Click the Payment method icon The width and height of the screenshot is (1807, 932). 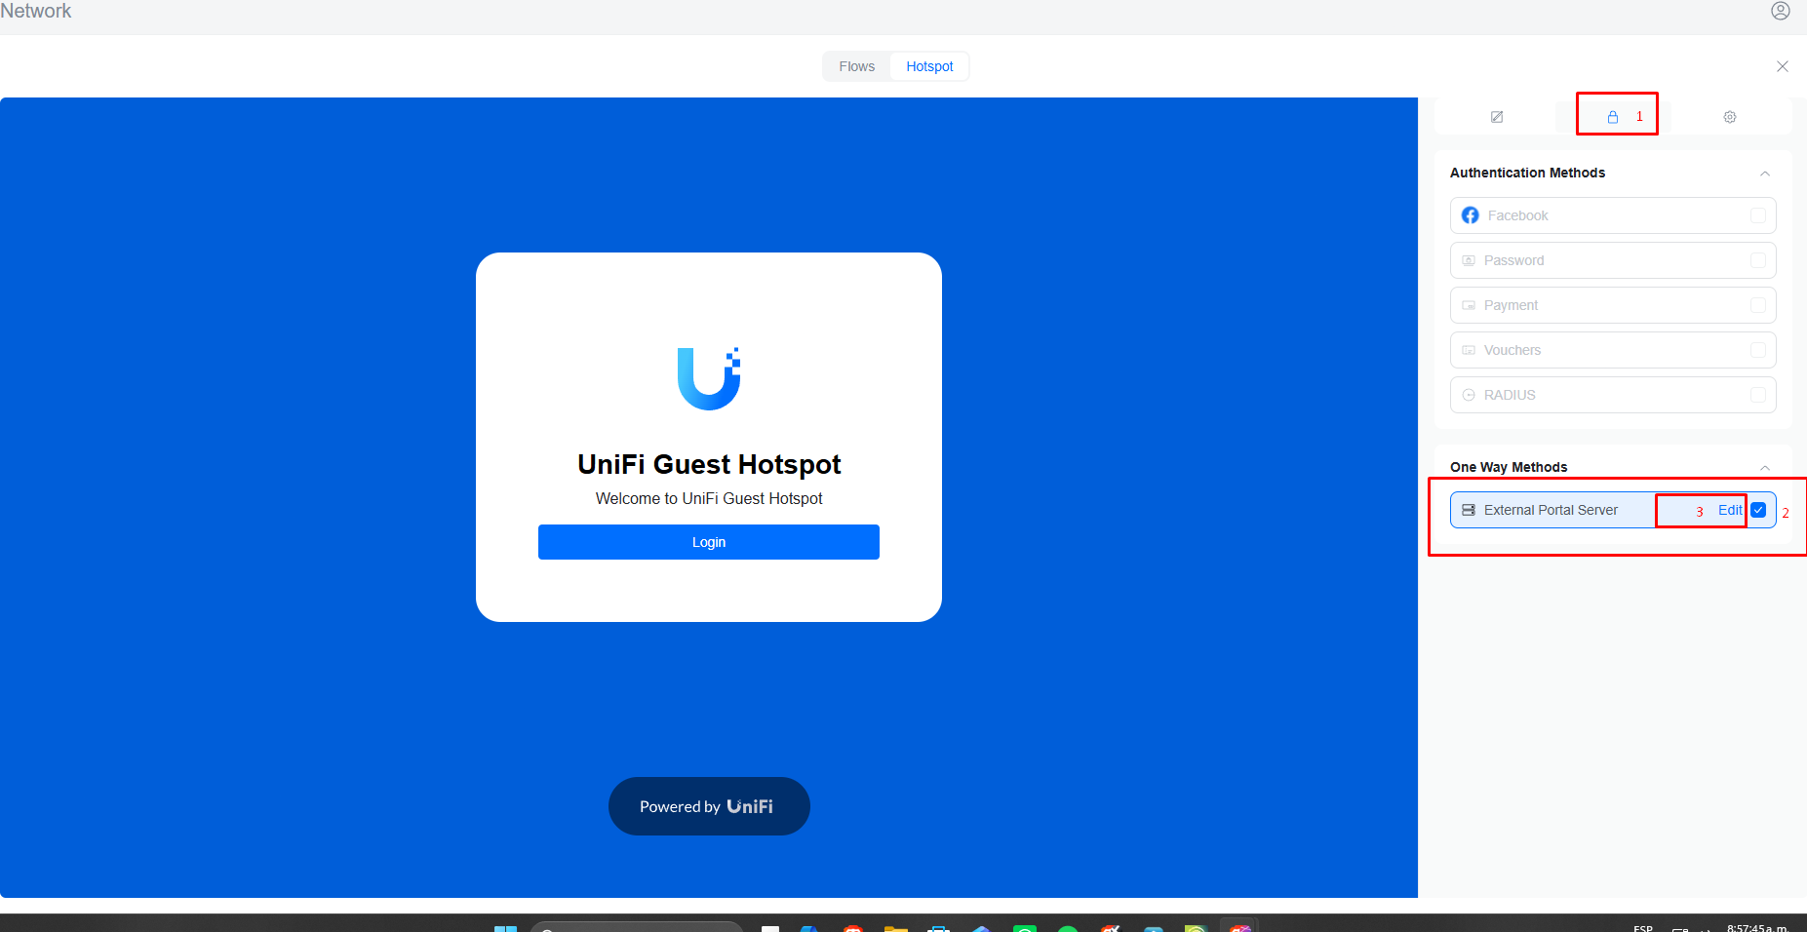point(1469,305)
